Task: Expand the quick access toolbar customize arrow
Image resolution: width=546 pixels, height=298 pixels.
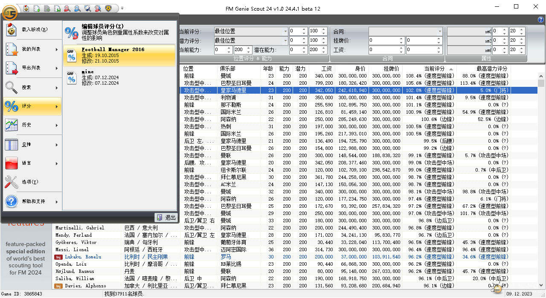Action: pos(122,8)
